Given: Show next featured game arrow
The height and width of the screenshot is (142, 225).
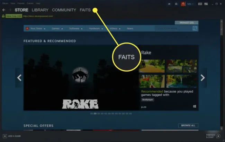Looking at the screenshot, I should click(x=202, y=78).
